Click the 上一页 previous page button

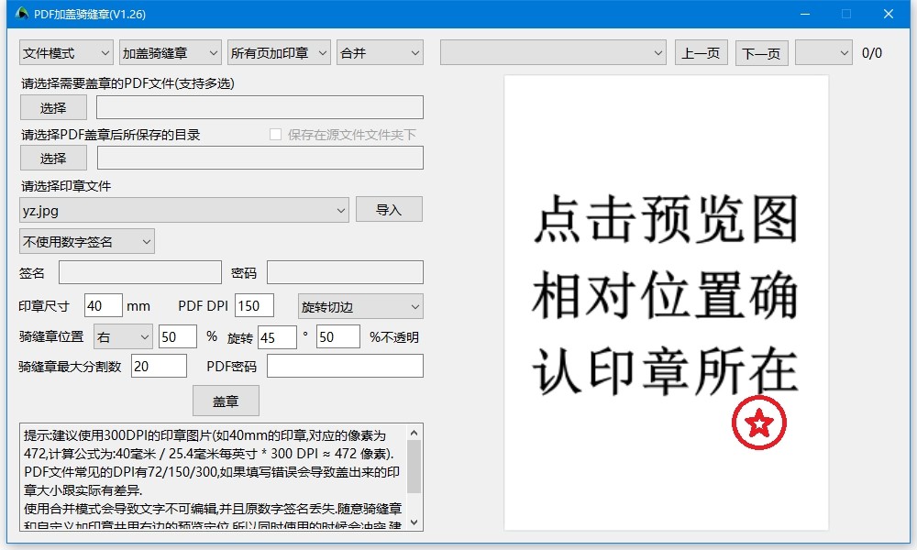tap(701, 52)
